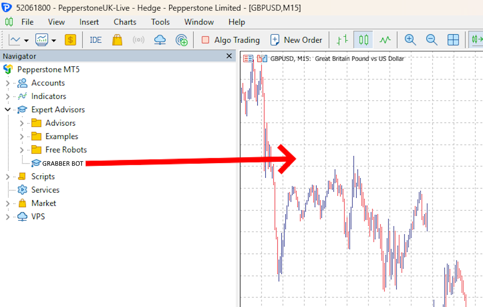Select Scripts in Navigator

(x=43, y=176)
